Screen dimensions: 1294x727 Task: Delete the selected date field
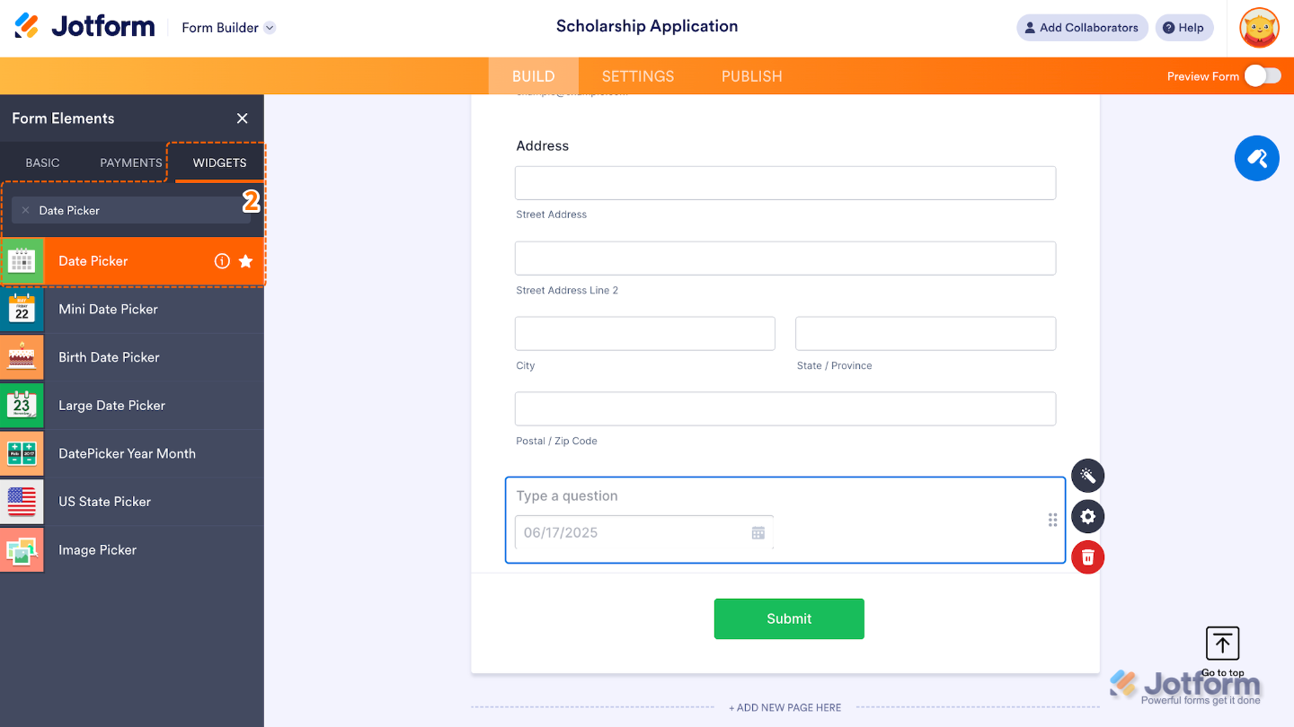coord(1087,557)
